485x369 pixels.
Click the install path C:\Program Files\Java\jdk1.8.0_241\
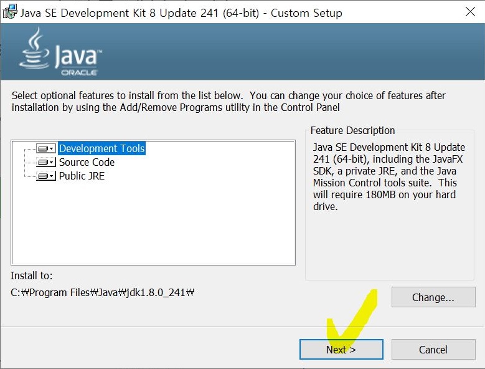click(102, 292)
